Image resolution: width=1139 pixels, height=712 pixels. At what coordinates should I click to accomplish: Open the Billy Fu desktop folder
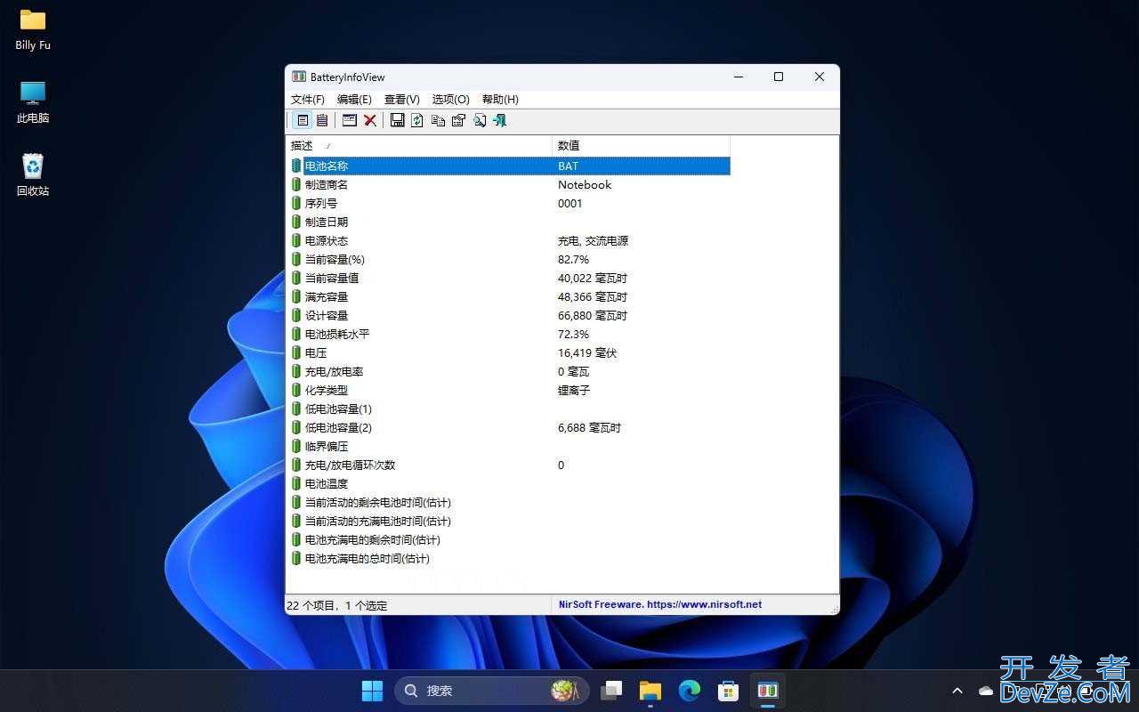(x=33, y=29)
